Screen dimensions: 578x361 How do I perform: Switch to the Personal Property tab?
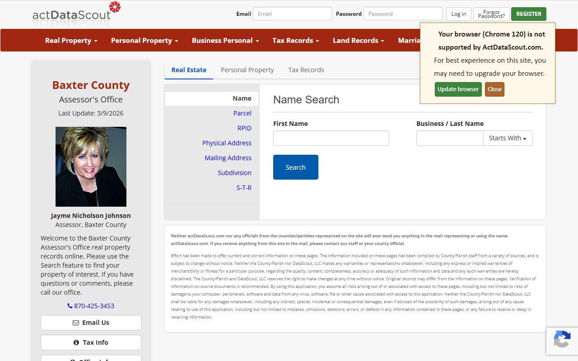247,70
